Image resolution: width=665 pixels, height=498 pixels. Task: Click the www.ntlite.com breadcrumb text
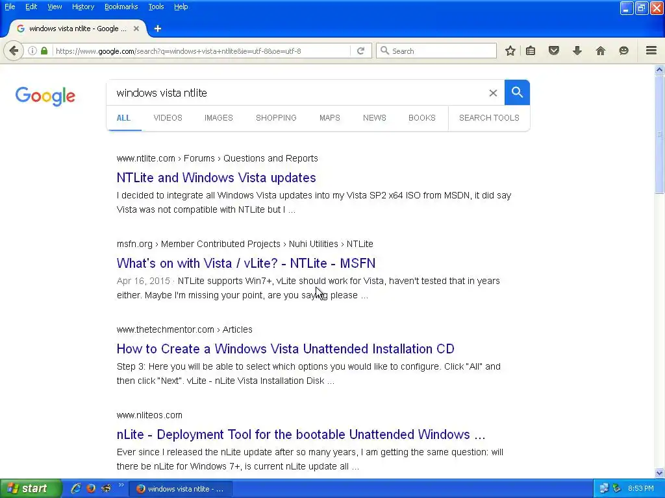pos(146,158)
